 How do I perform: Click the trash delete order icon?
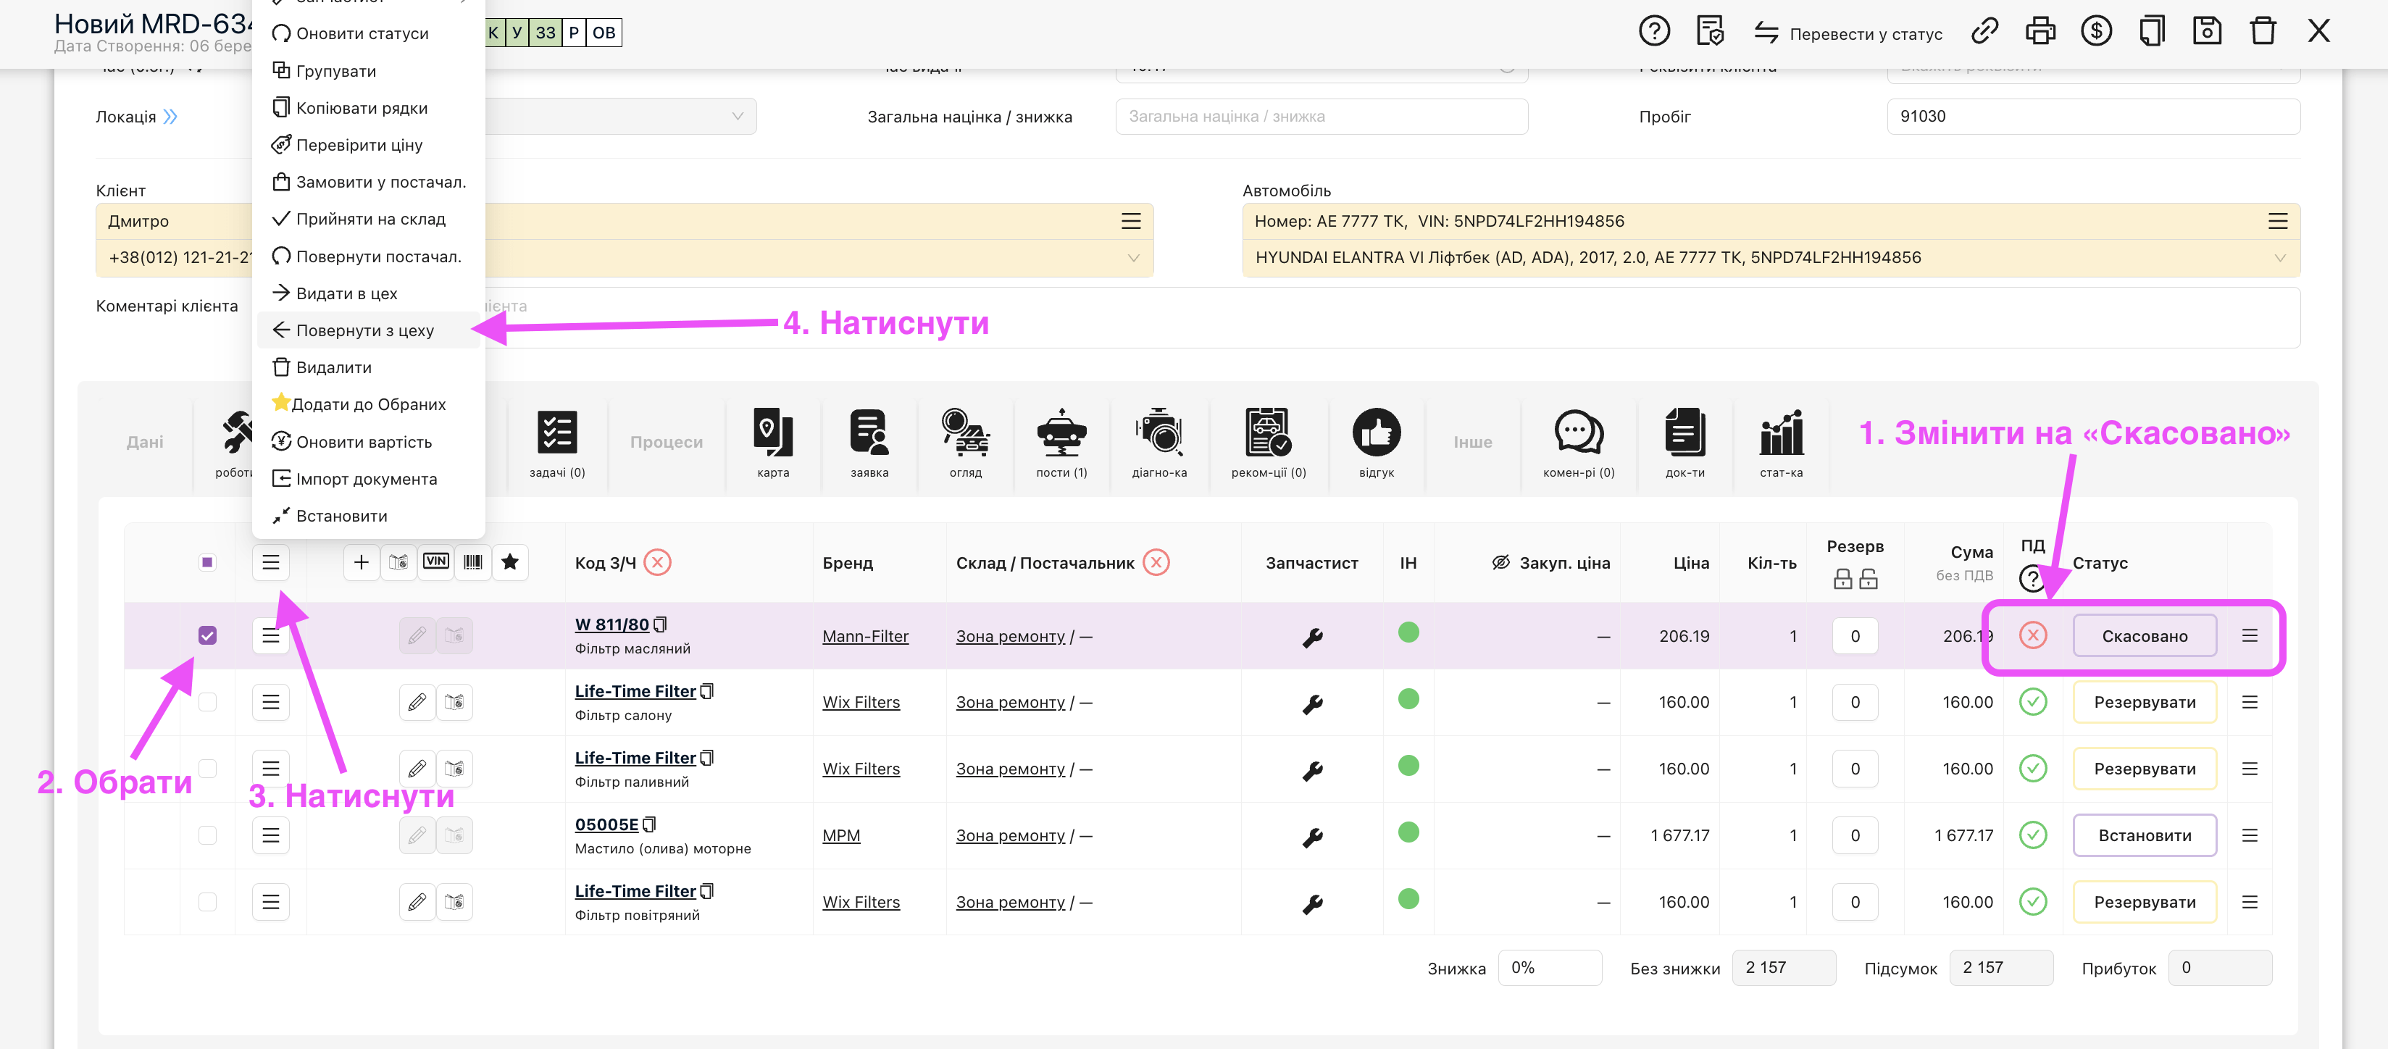pos(2262,31)
